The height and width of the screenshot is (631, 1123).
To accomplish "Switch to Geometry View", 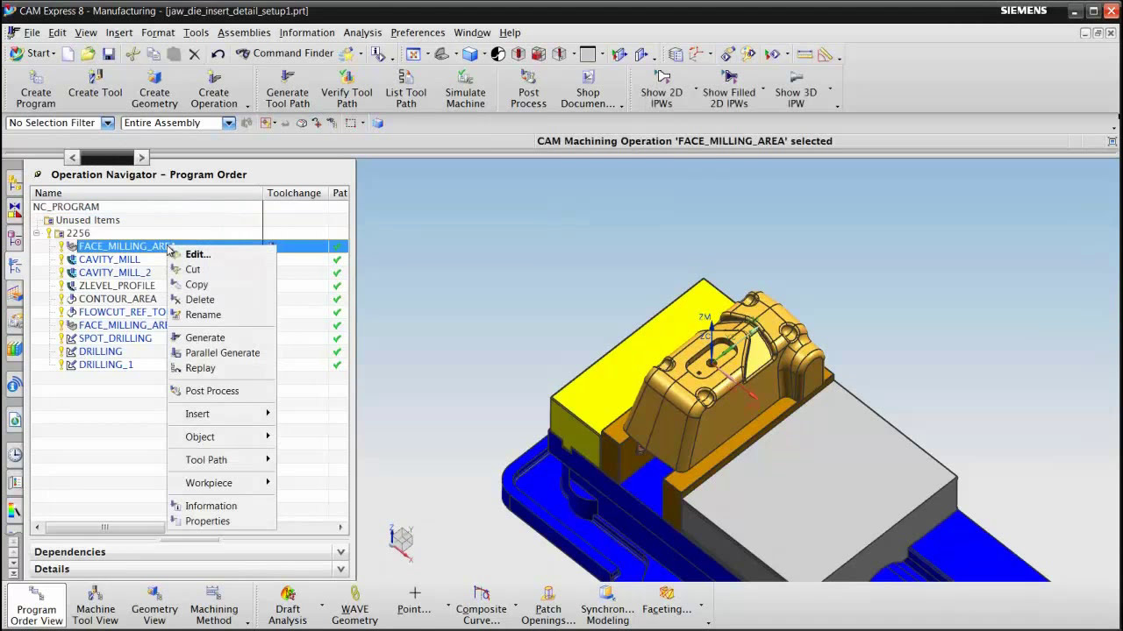I will pyautogui.click(x=154, y=606).
